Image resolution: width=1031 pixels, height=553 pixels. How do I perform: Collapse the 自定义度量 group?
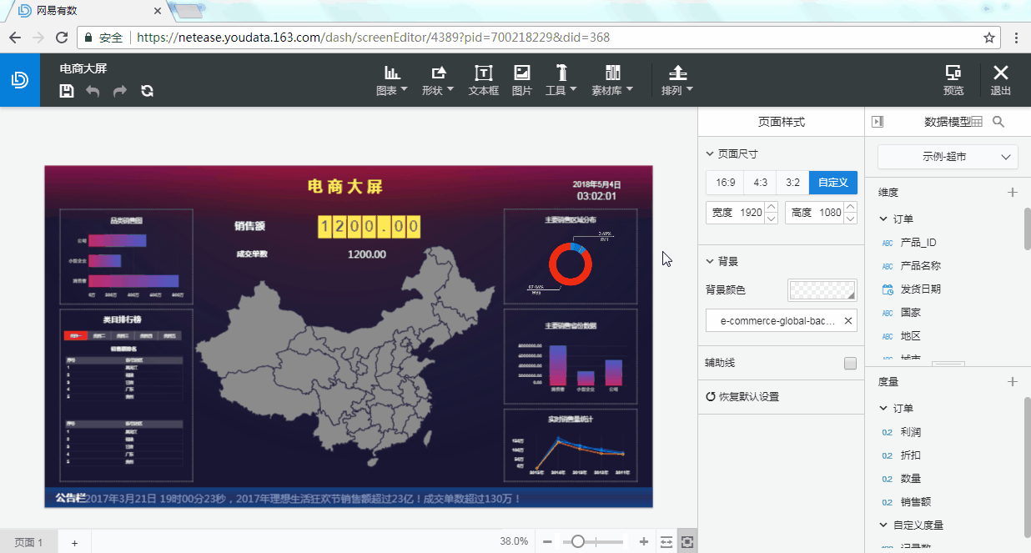pyautogui.click(x=883, y=525)
